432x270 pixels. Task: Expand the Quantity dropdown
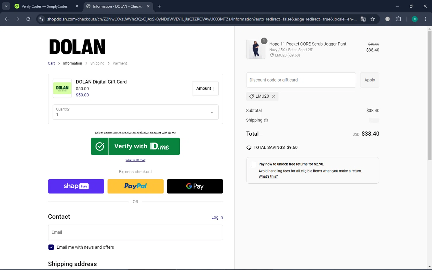click(x=135, y=112)
